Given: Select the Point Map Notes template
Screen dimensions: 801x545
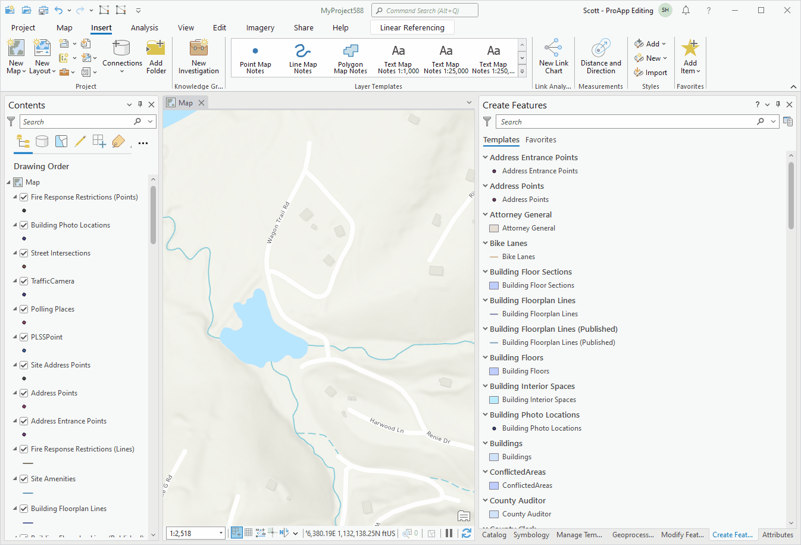Looking at the screenshot, I should click(255, 57).
